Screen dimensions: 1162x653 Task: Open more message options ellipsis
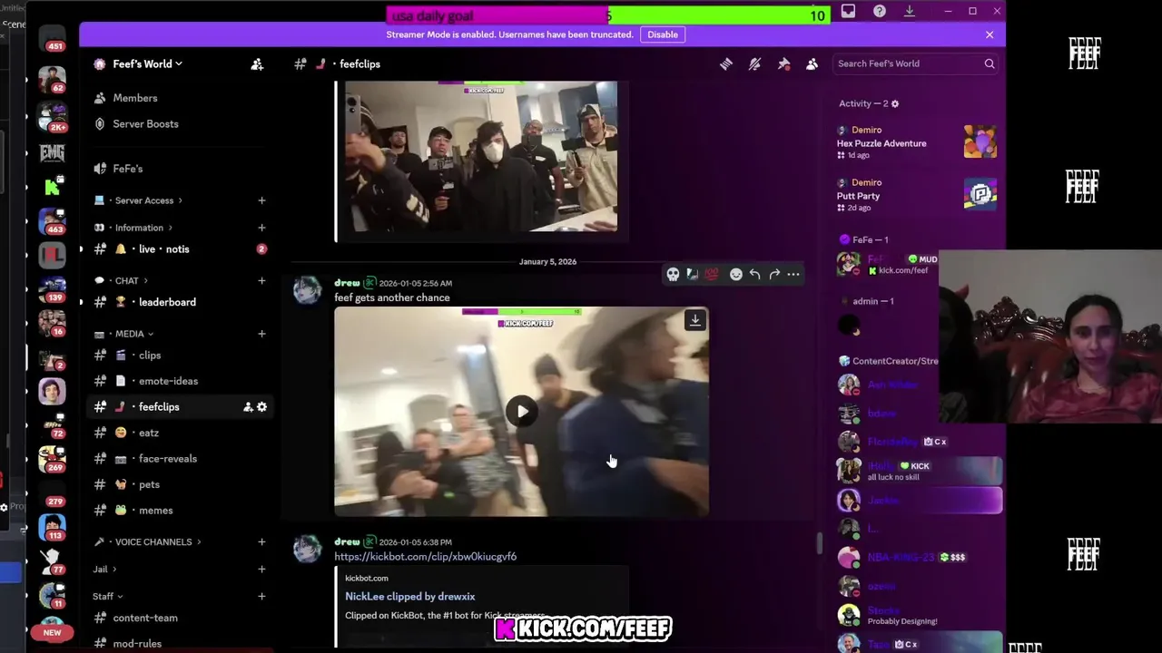pos(793,274)
